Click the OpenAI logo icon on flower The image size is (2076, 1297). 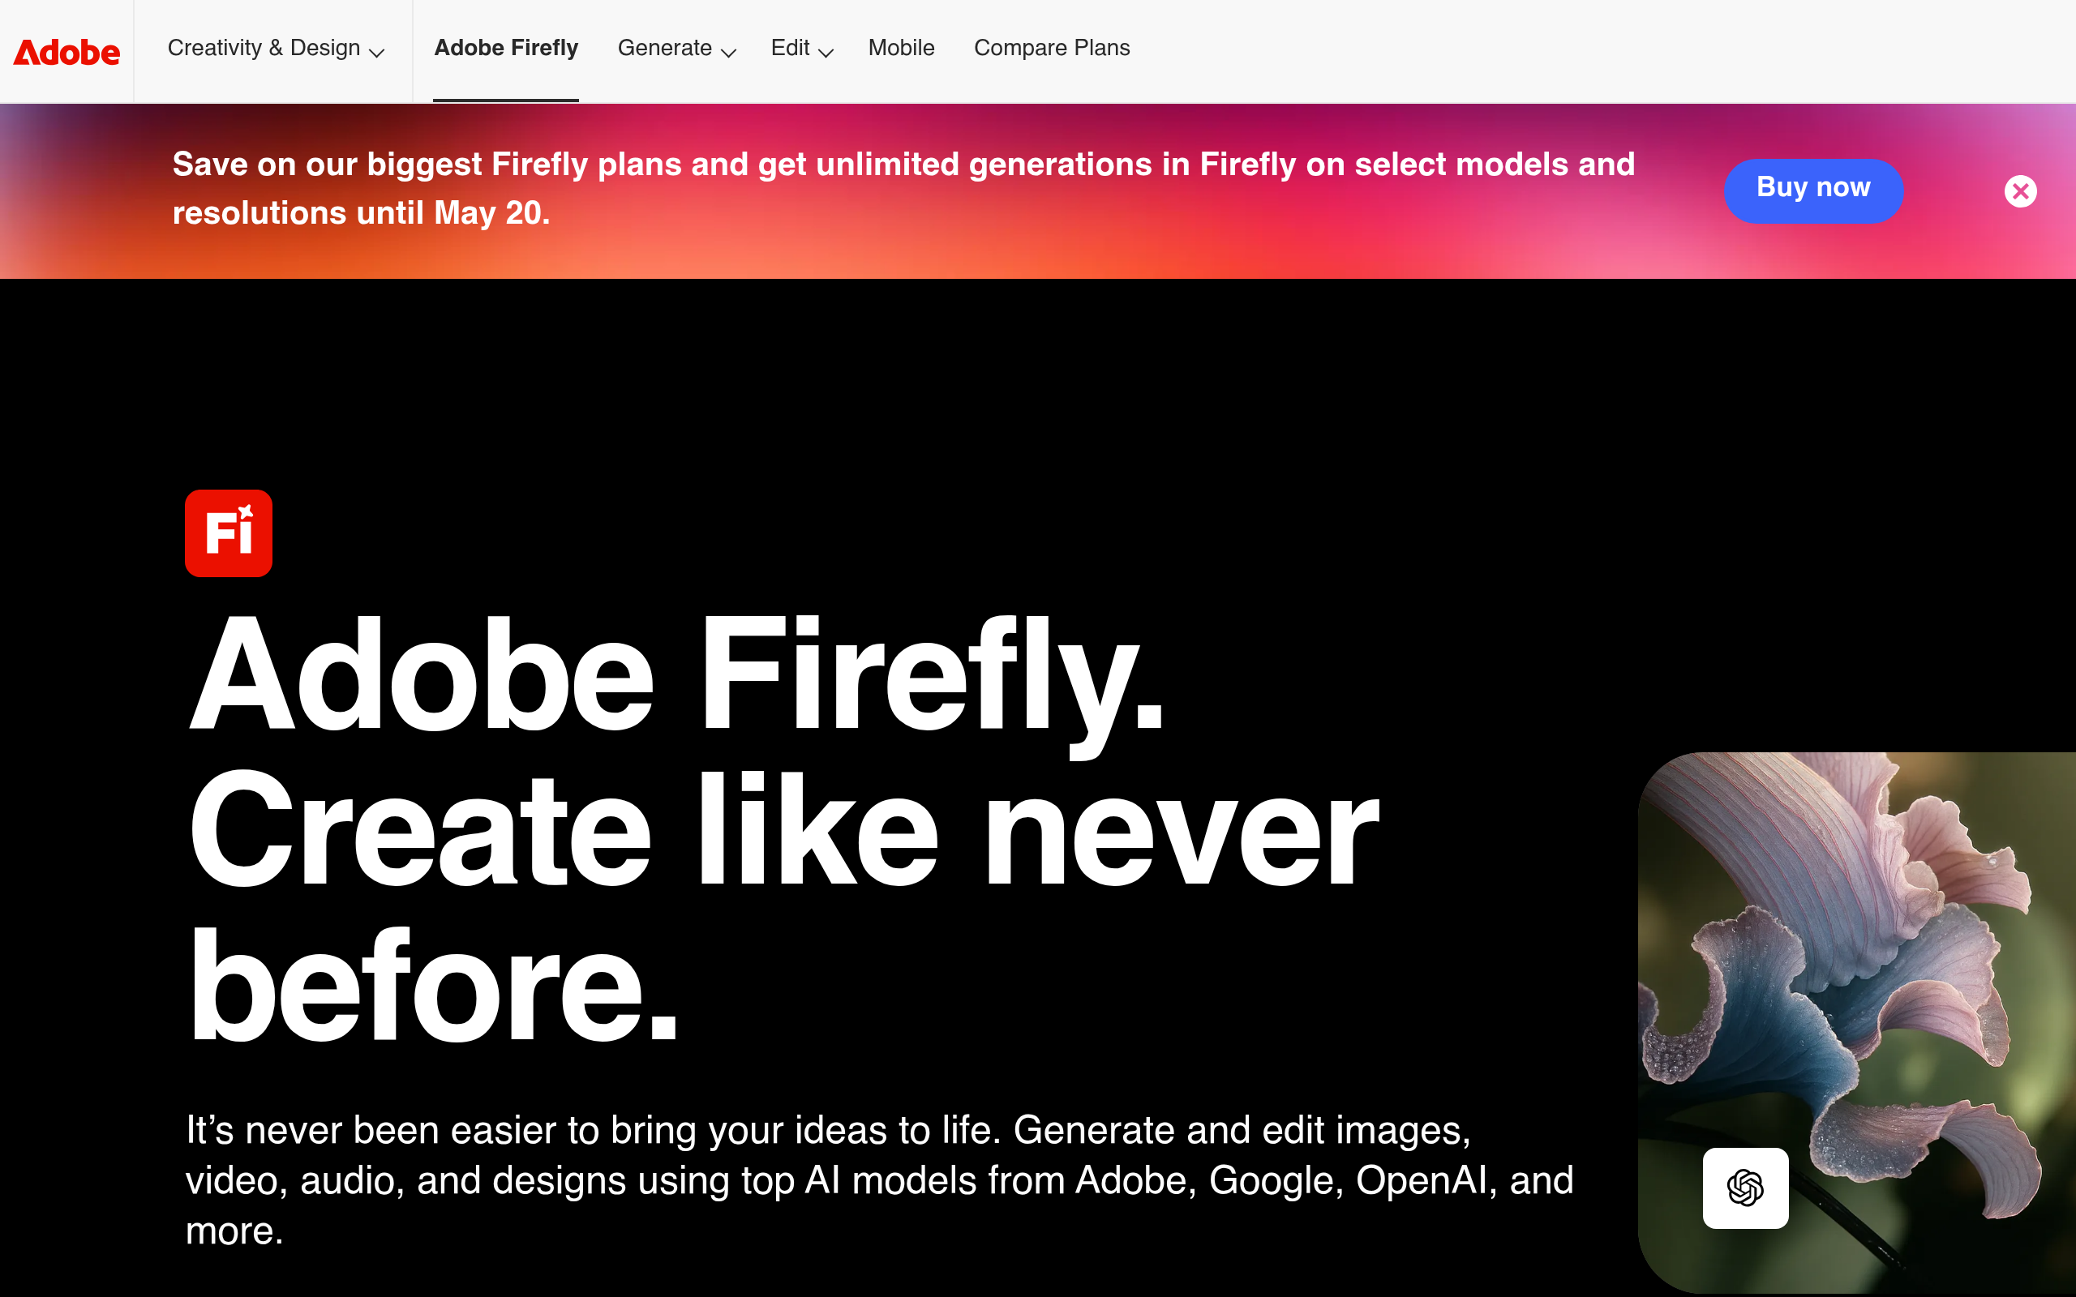pyautogui.click(x=1746, y=1188)
